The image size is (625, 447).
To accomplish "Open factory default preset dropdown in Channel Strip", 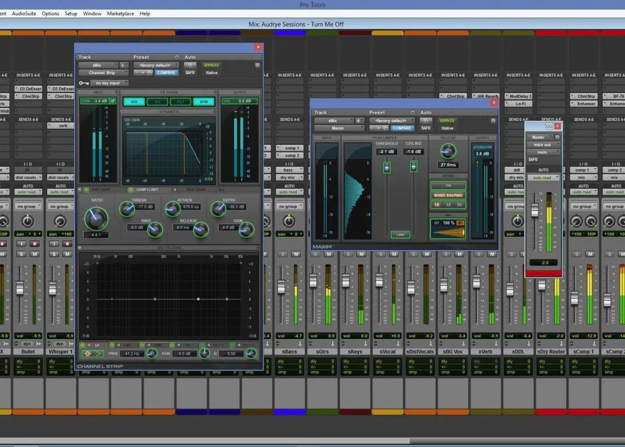I will coord(156,65).
